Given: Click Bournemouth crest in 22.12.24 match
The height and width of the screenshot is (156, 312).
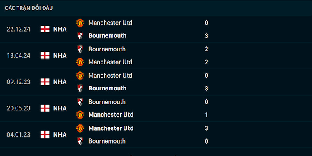Looking at the screenshot, I should click(80, 35).
